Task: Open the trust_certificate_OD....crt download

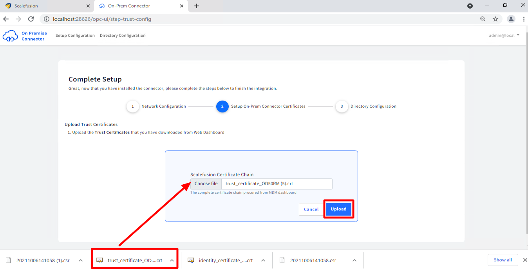Action: coord(135,261)
